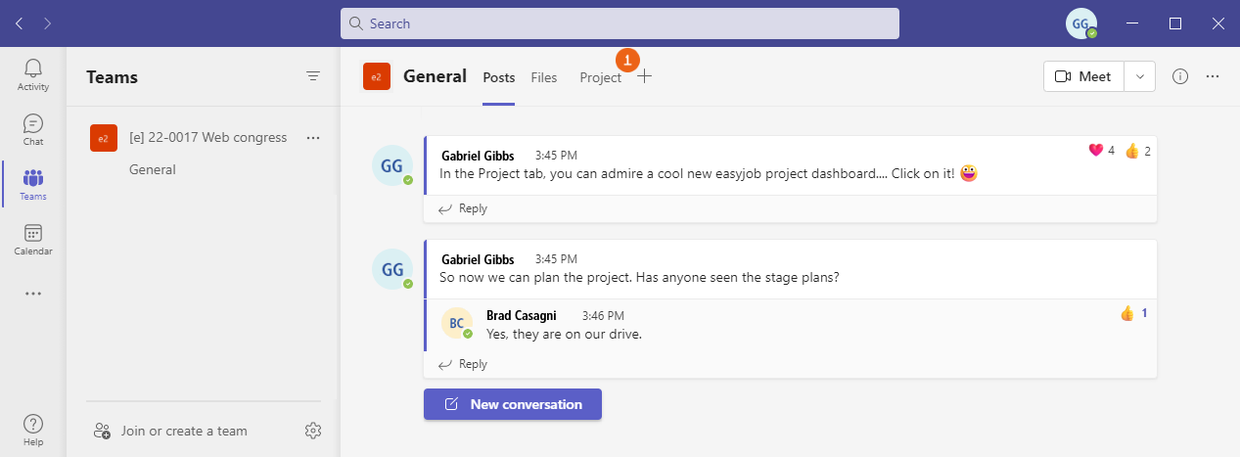Screen dimensions: 1240x457
Task: Start a New conversation
Action: pyautogui.click(x=513, y=404)
